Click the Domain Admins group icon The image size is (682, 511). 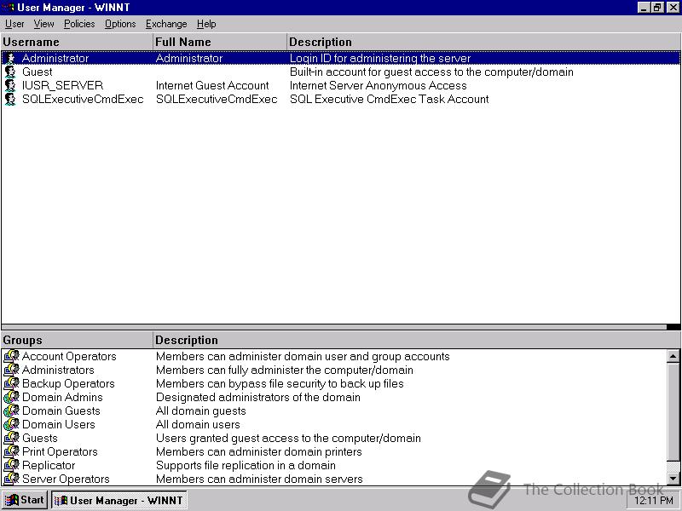pos(12,398)
